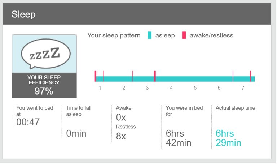Click the hour 5 label on timeline
This screenshot has width=277, height=165.
click(195, 88)
